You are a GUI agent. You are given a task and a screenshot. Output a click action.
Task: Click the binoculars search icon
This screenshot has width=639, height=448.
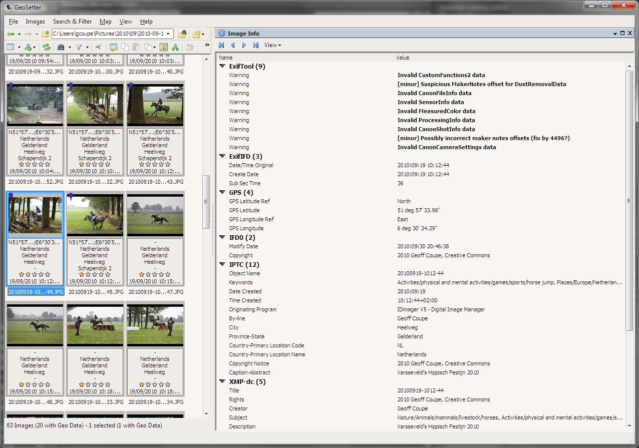coord(61,47)
